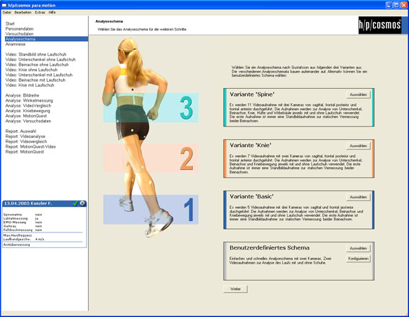Click Arztüberweisung in patient card
The image size is (409, 317).
coord(17,245)
